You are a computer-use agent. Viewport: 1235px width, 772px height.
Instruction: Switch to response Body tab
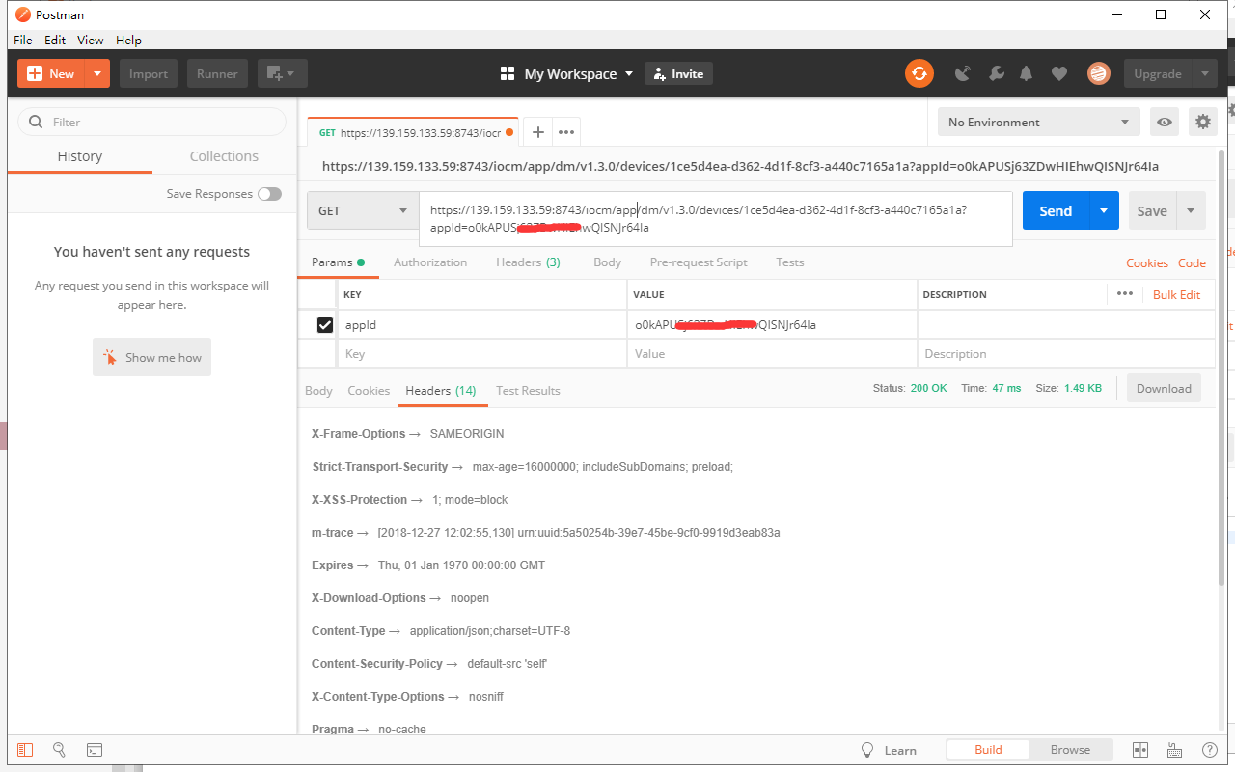[x=318, y=390]
